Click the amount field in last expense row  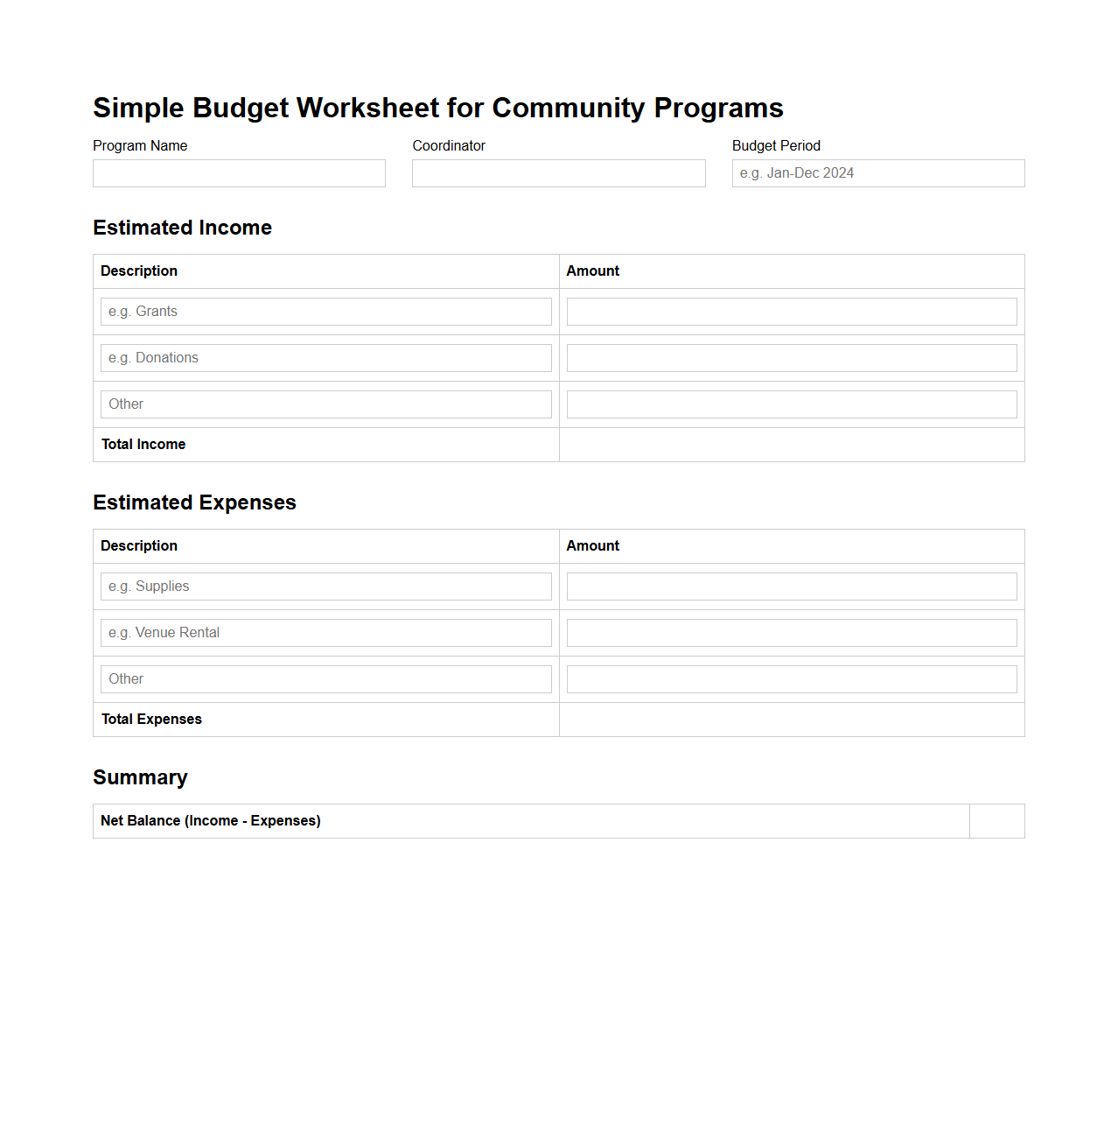pos(791,678)
